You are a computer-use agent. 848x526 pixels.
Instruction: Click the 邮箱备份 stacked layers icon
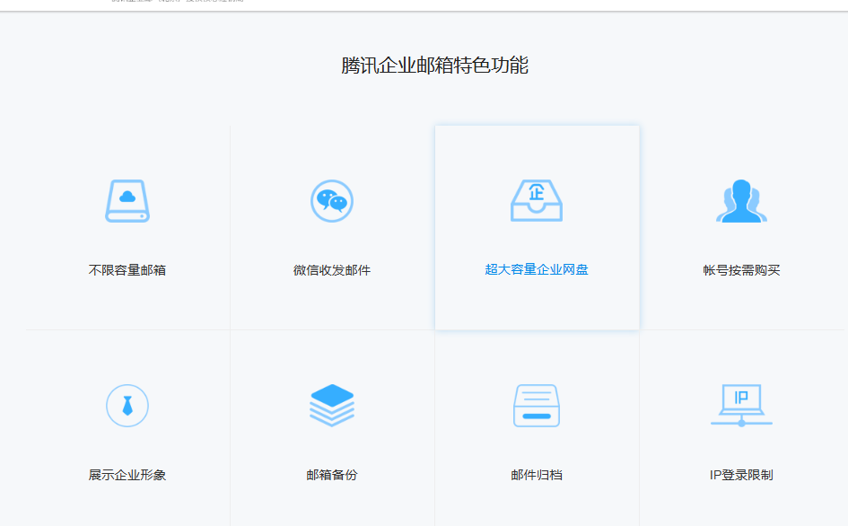[x=332, y=405]
